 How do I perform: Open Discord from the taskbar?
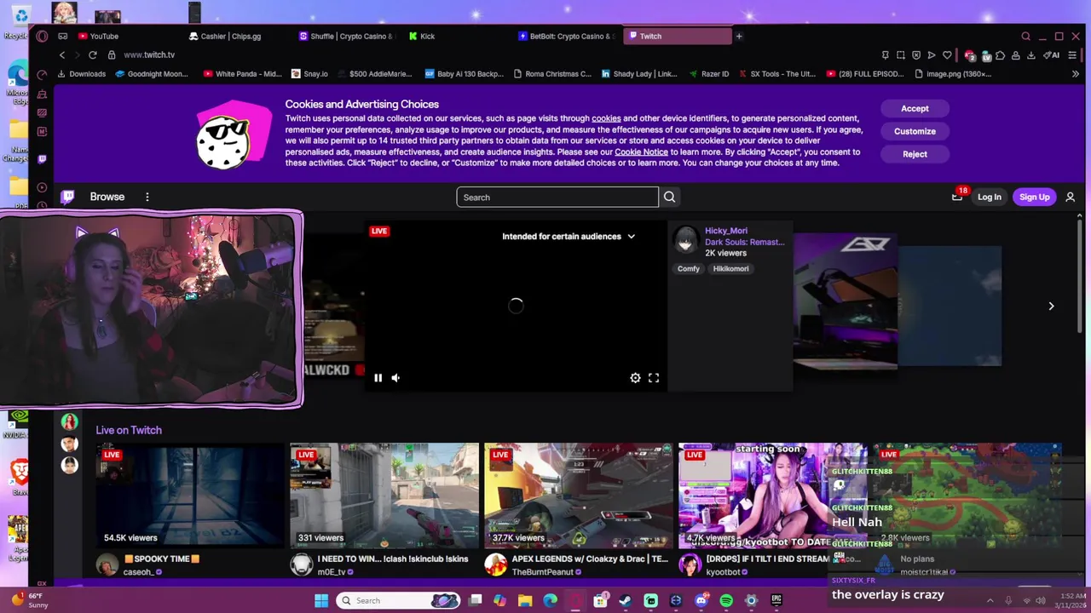click(x=701, y=601)
